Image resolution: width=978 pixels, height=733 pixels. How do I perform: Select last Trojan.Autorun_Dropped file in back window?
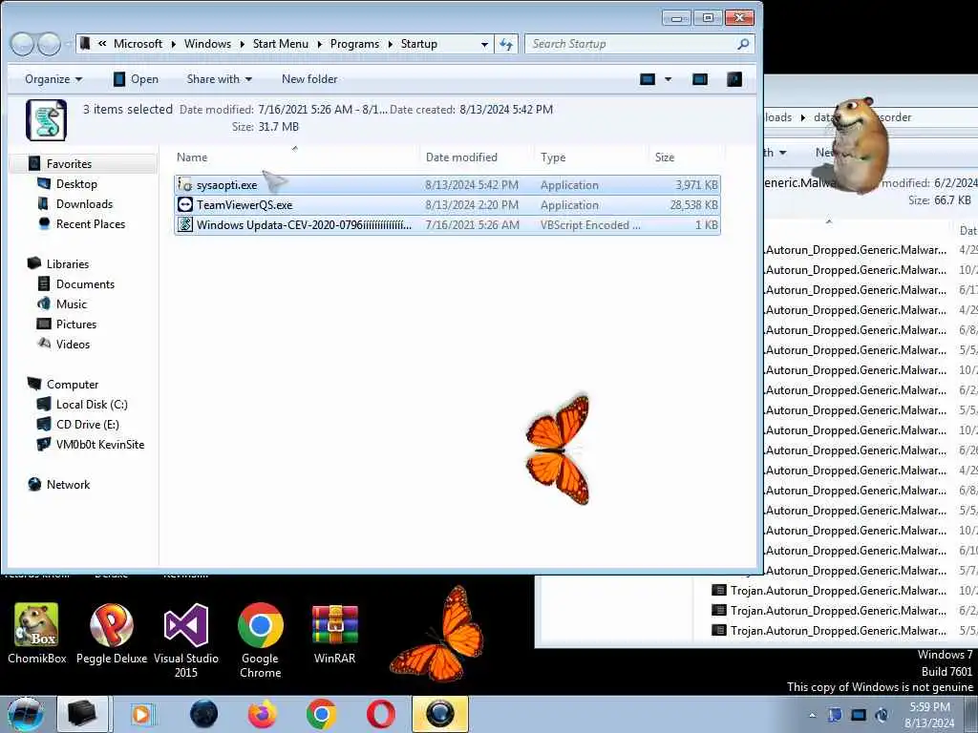click(838, 631)
